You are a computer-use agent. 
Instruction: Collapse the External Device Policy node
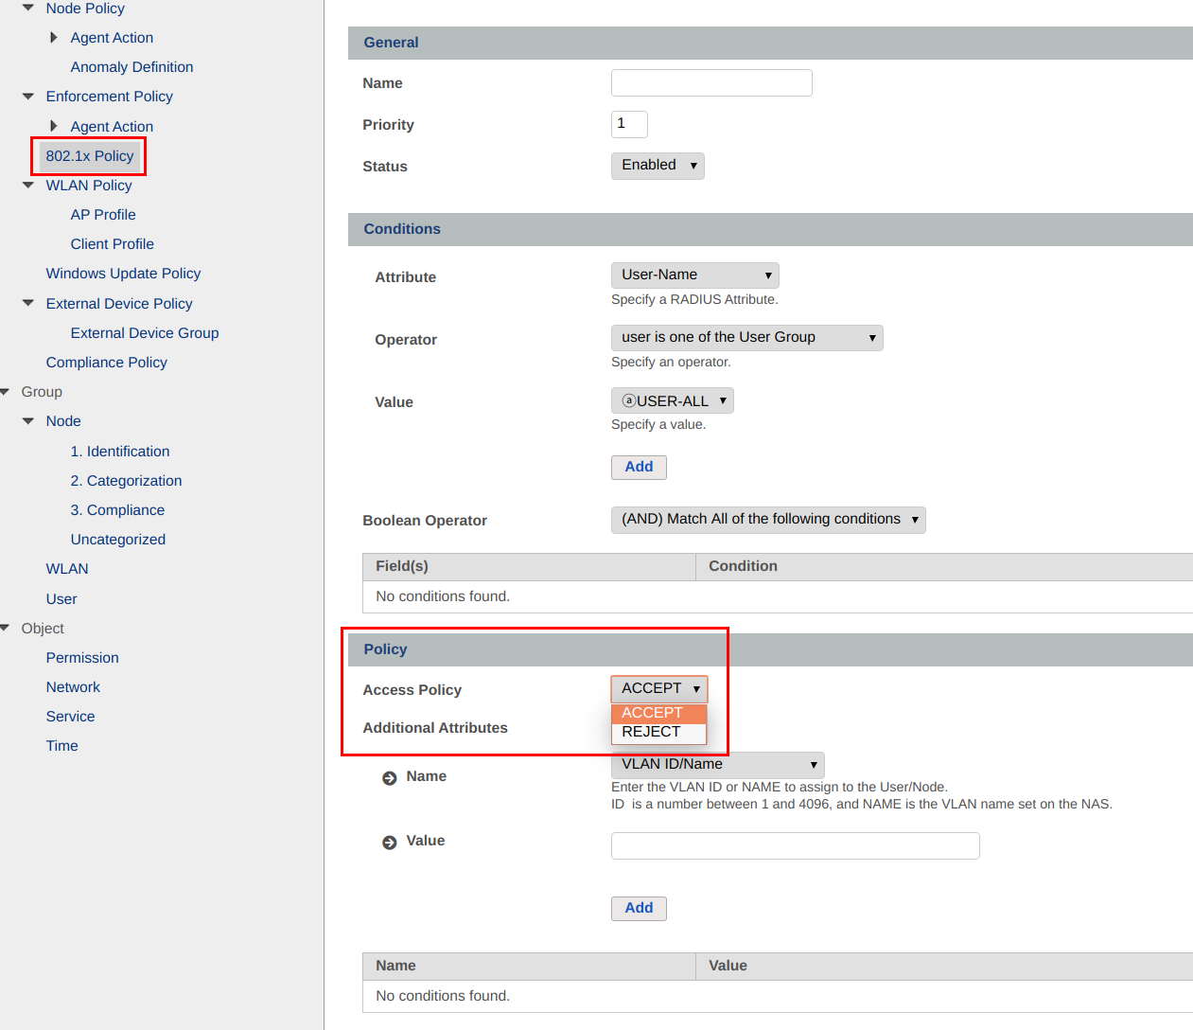(x=28, y=304)
